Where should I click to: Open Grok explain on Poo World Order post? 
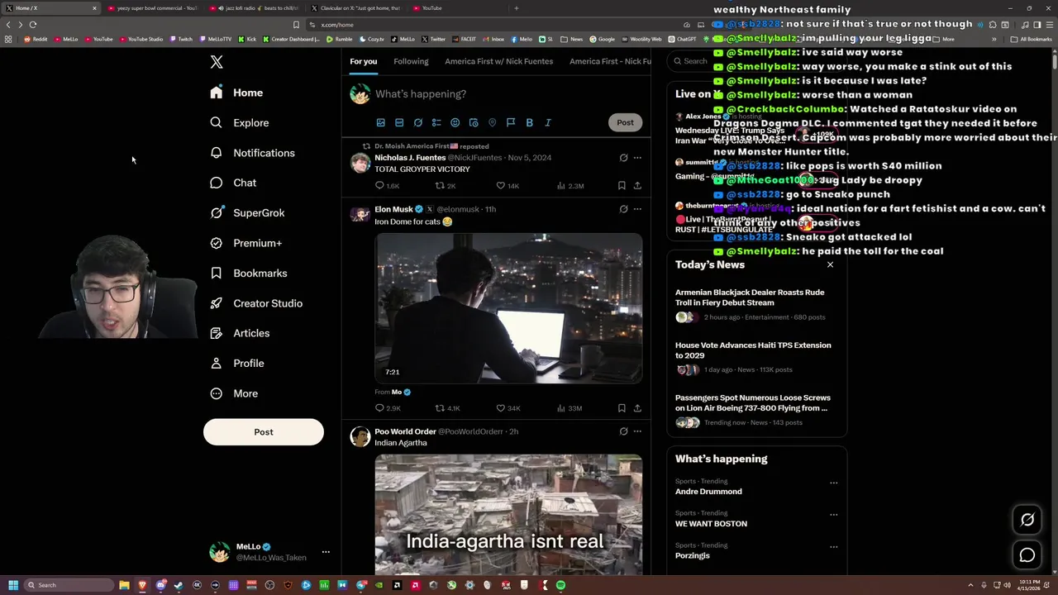pyautogui.click(x=623, y=431)
